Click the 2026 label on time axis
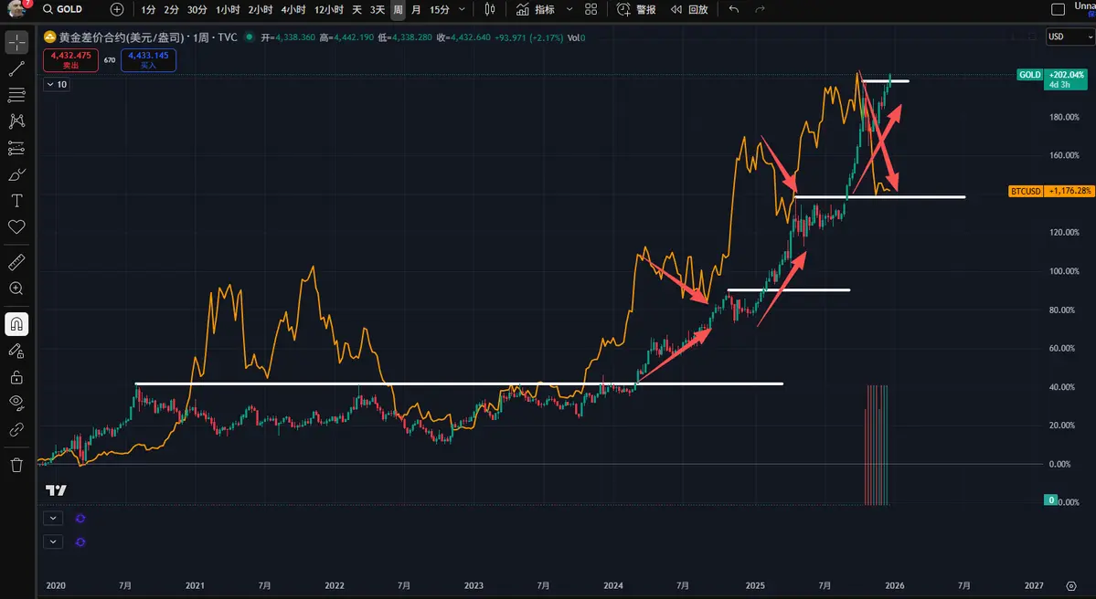This screenshot has height=599, width=1096. point(895,585)
